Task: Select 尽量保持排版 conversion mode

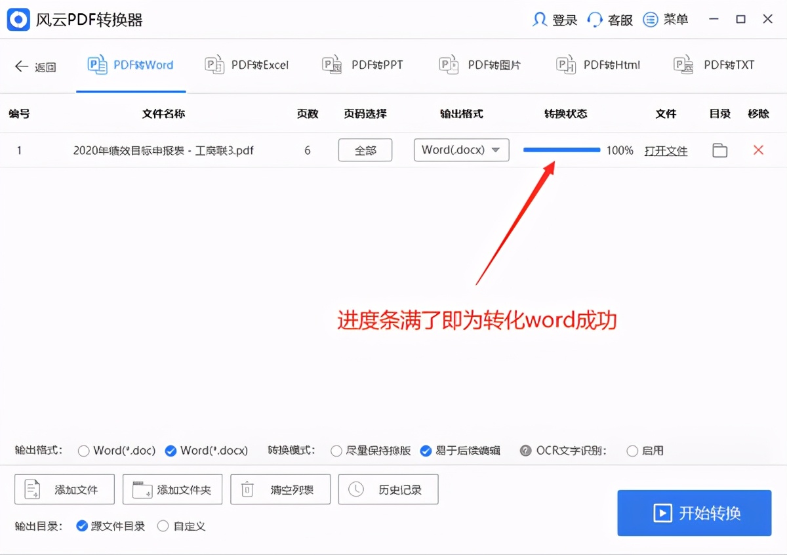Action: (338, 451)
